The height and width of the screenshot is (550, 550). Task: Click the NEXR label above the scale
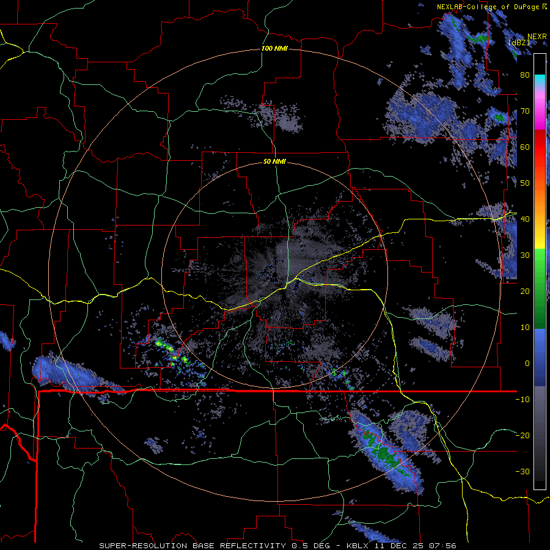537,37
